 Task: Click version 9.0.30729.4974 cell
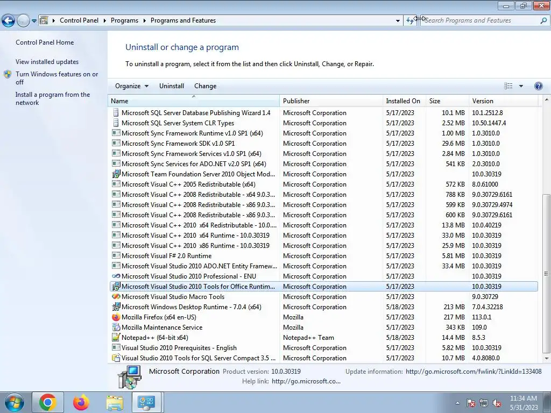coord(492,204)
